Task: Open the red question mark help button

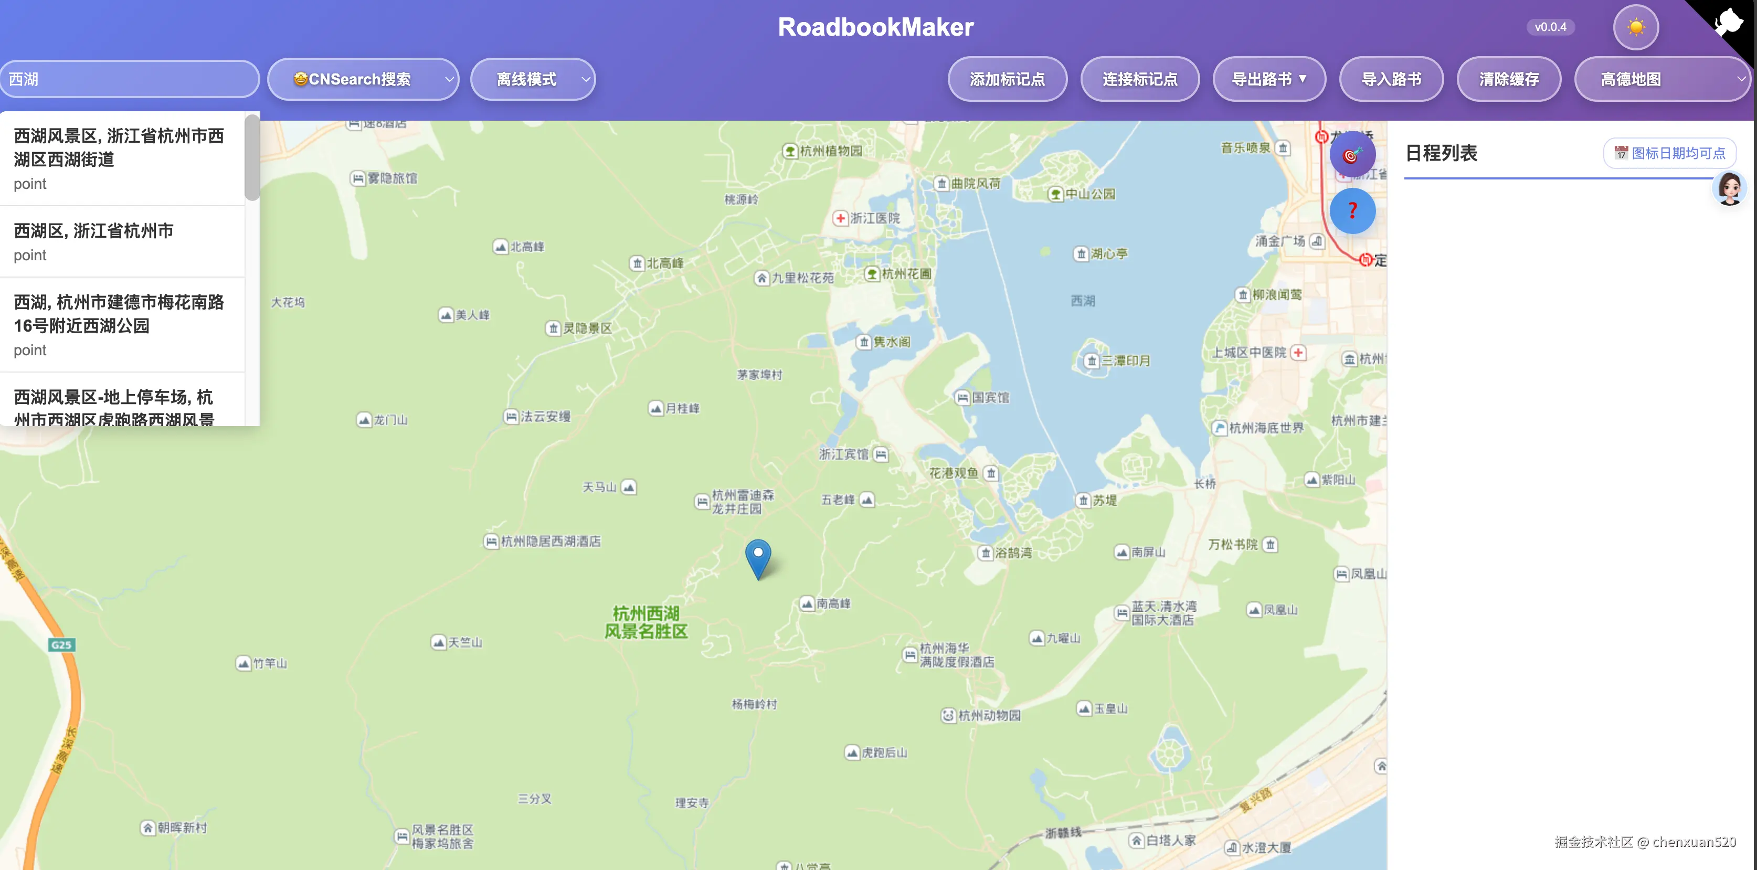Action: (x=1352, y=211)
